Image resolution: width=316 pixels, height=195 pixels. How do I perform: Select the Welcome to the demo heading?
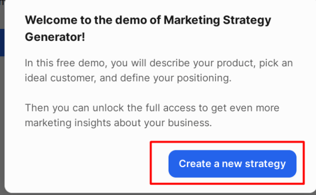click(x=148, y=28)
